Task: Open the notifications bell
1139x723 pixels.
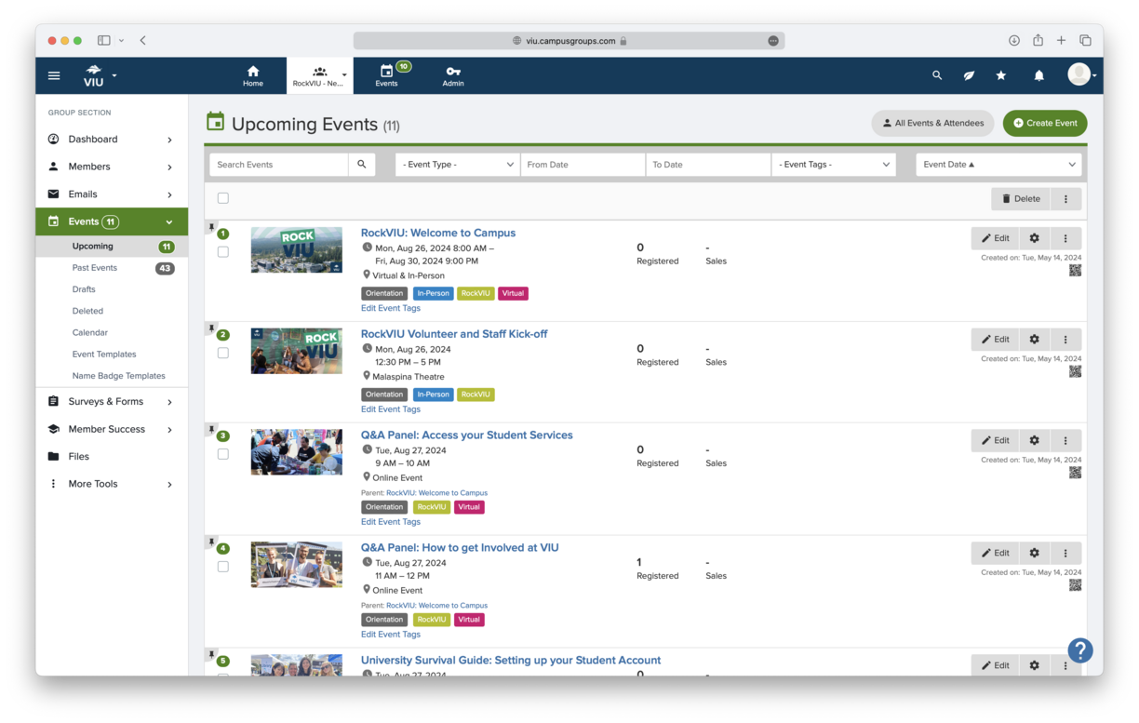Action: tap(1039, 75)
